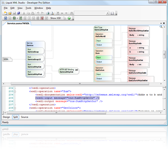This screenshot has width=168, height=156.
Task: Click the blue WSDL icon on the second toolbar
Action: (x=6, y=18)
